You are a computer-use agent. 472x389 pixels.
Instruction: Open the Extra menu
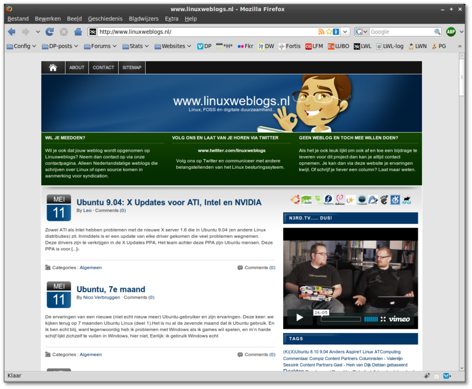point(172,19)
